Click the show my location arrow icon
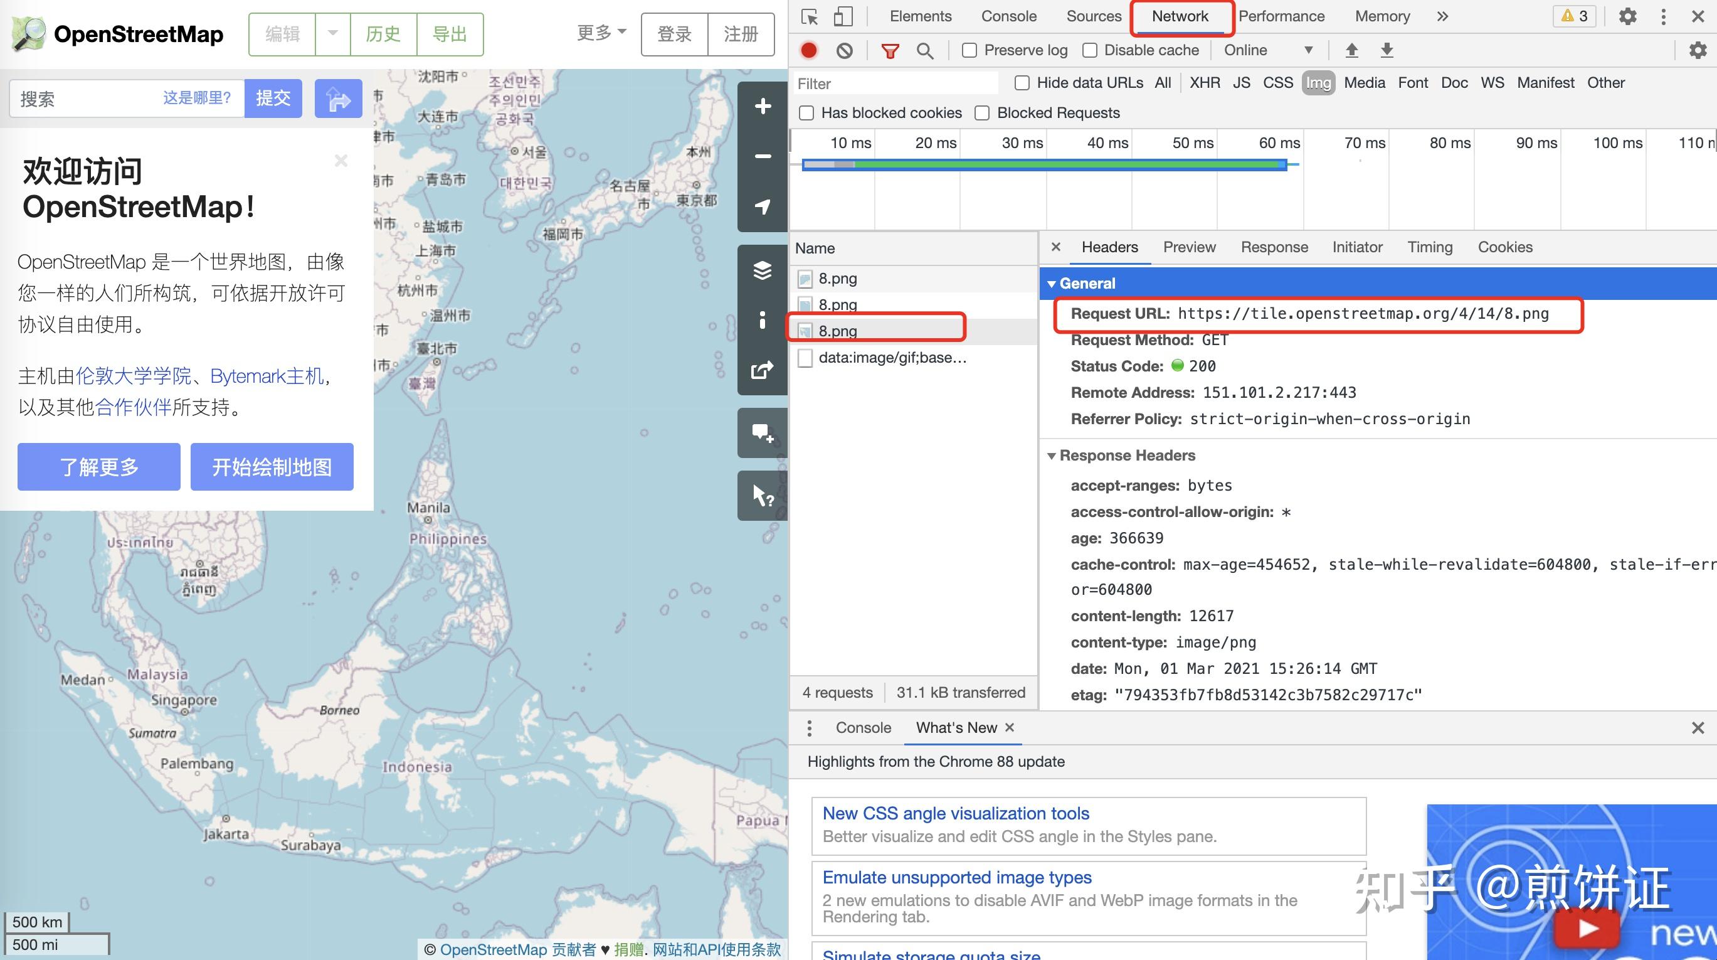Screen dimensions: 1717x960 [x=763, y=206]
